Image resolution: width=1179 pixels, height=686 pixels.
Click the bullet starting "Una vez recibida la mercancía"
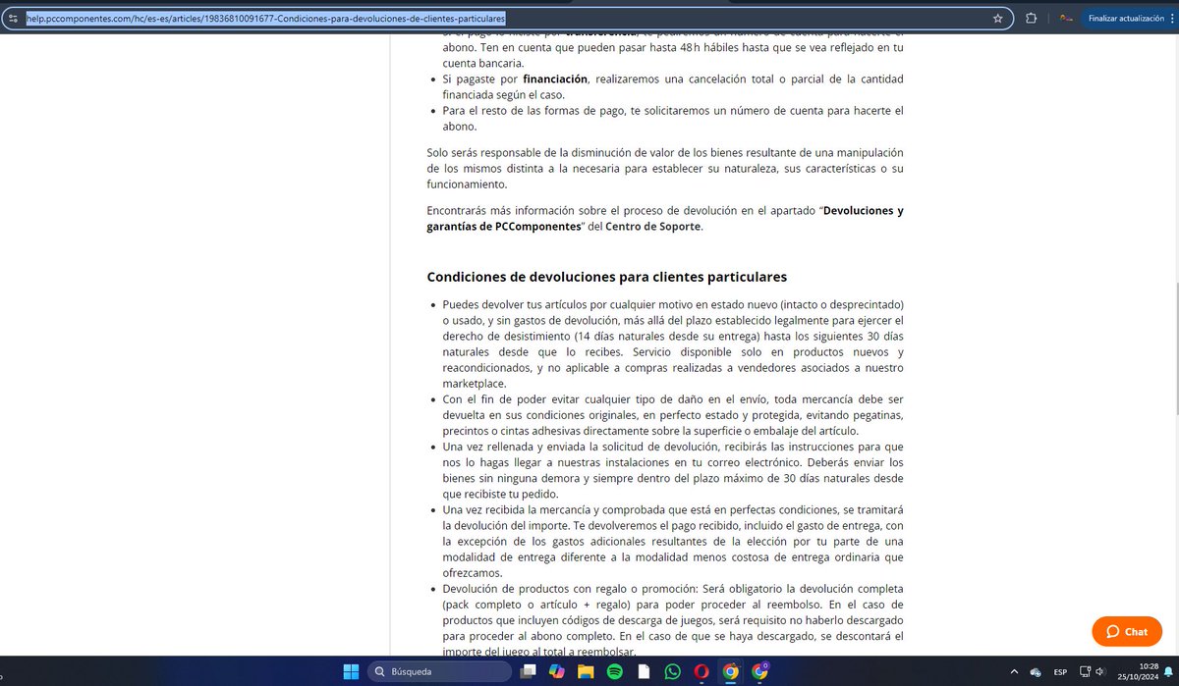673,541
